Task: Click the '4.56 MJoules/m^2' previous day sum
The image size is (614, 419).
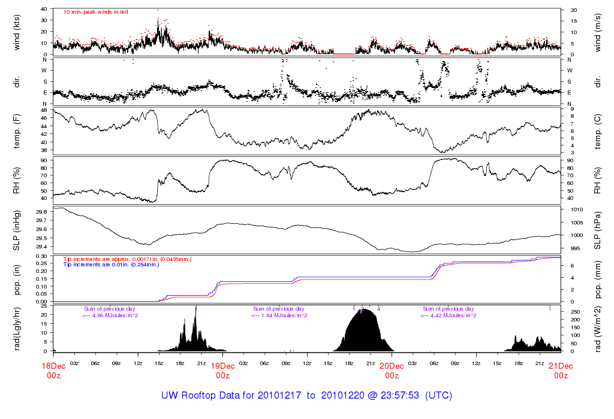Action: (110, 315)
